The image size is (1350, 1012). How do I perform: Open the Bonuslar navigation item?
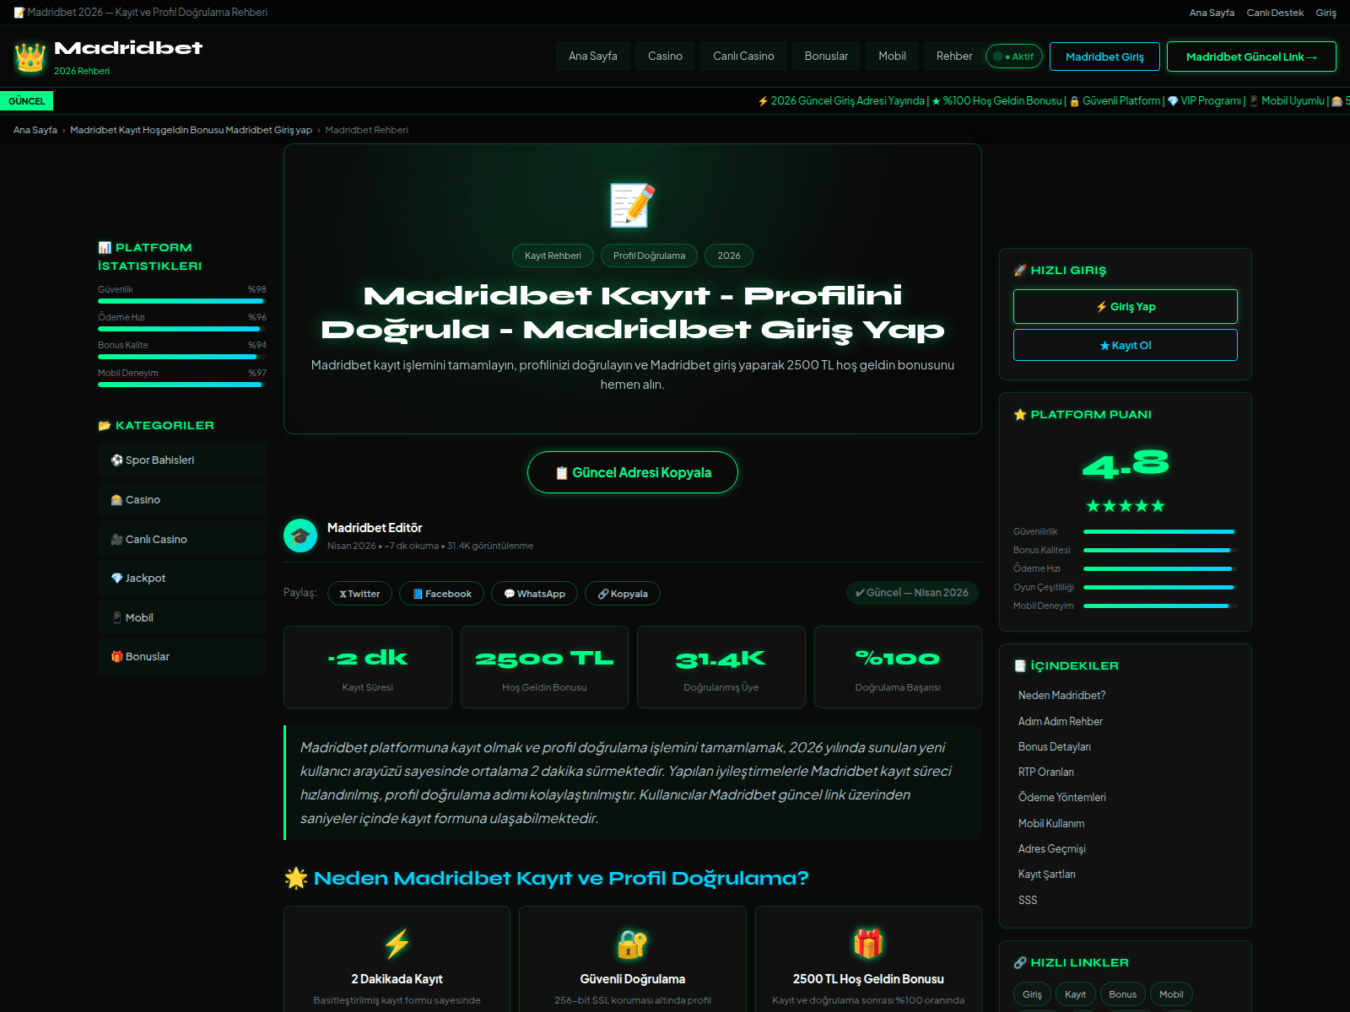tap(826, 56)
